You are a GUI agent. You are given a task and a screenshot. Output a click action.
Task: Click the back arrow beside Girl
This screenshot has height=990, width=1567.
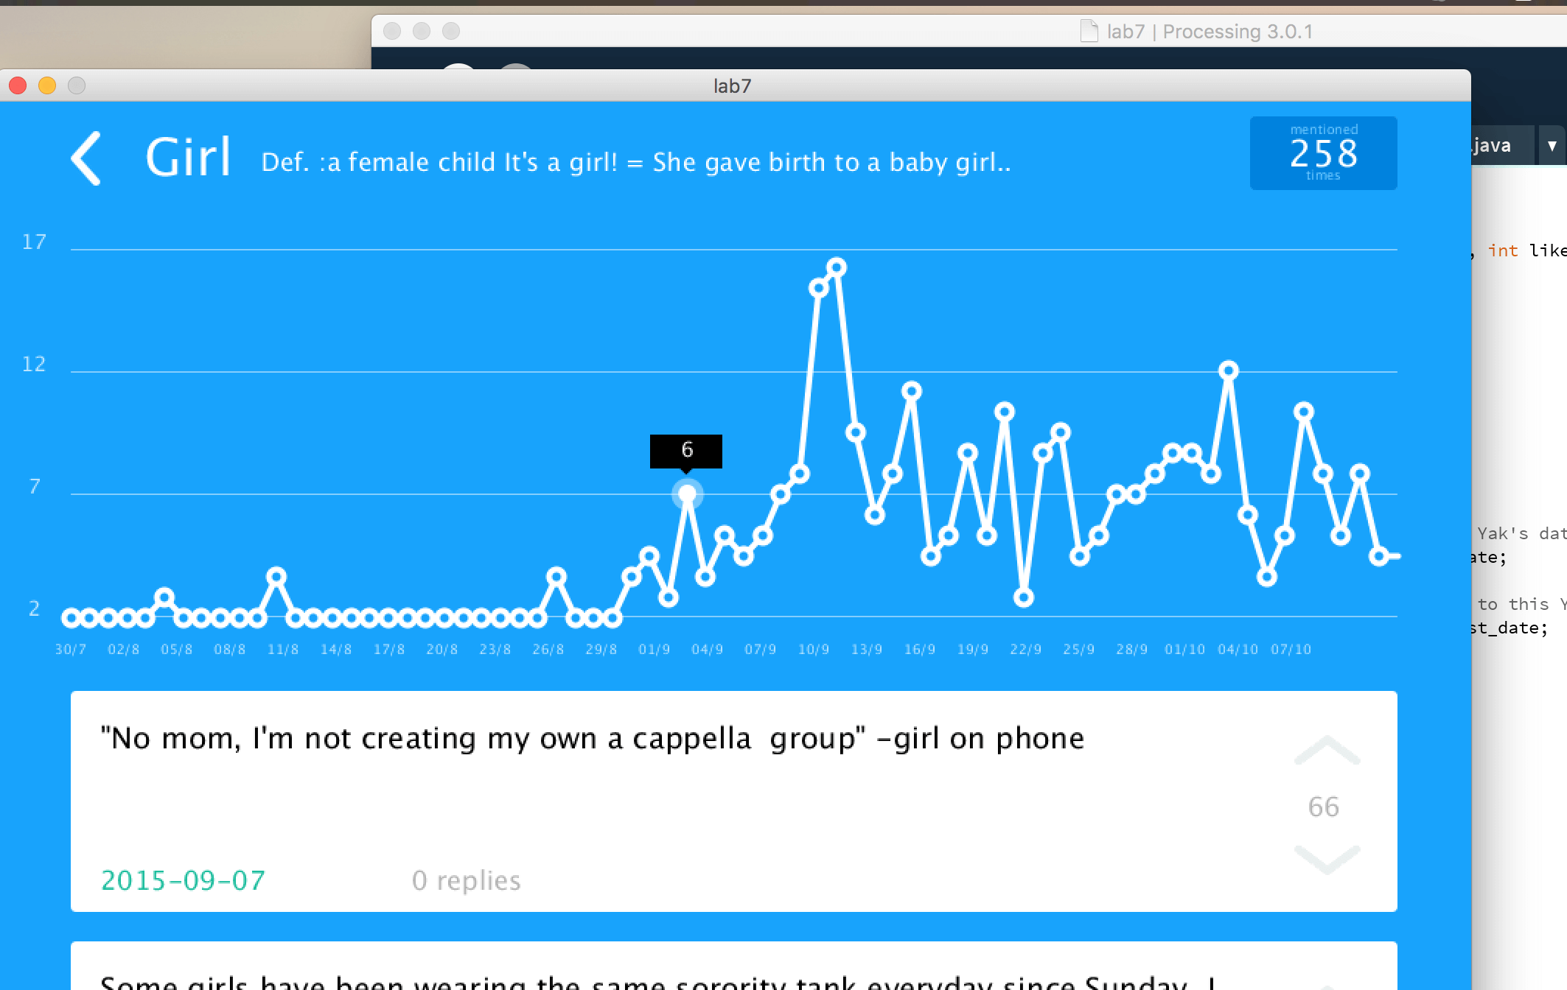(86, 158)
